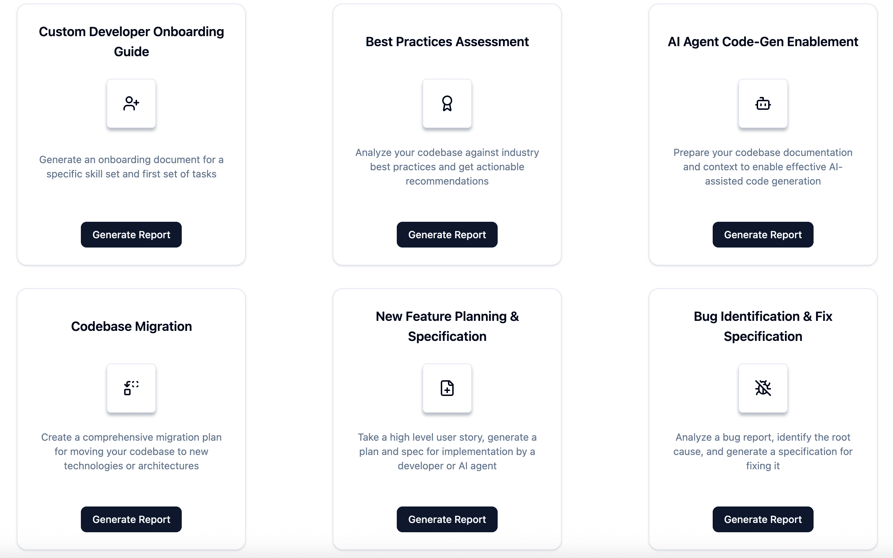Viewport: 893px width, 558px height.
Task: Generate the Custom Developer Onboarding Guide report
Action: coord(131,234)
